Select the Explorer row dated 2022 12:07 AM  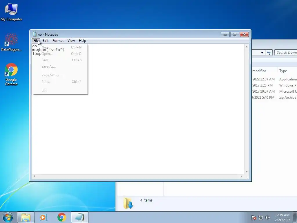[x=274, y=79]
